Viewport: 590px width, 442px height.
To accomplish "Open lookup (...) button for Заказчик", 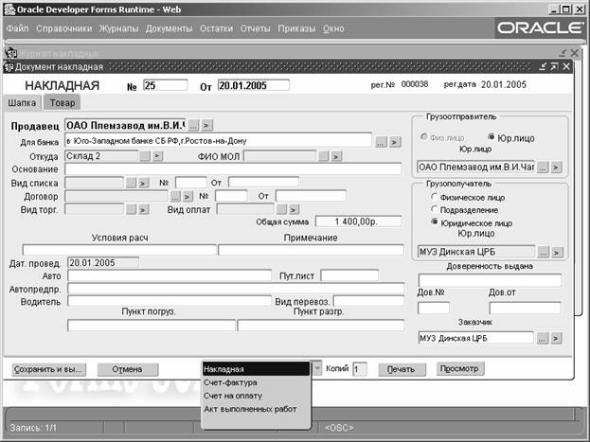I will (x=543, y=337).
